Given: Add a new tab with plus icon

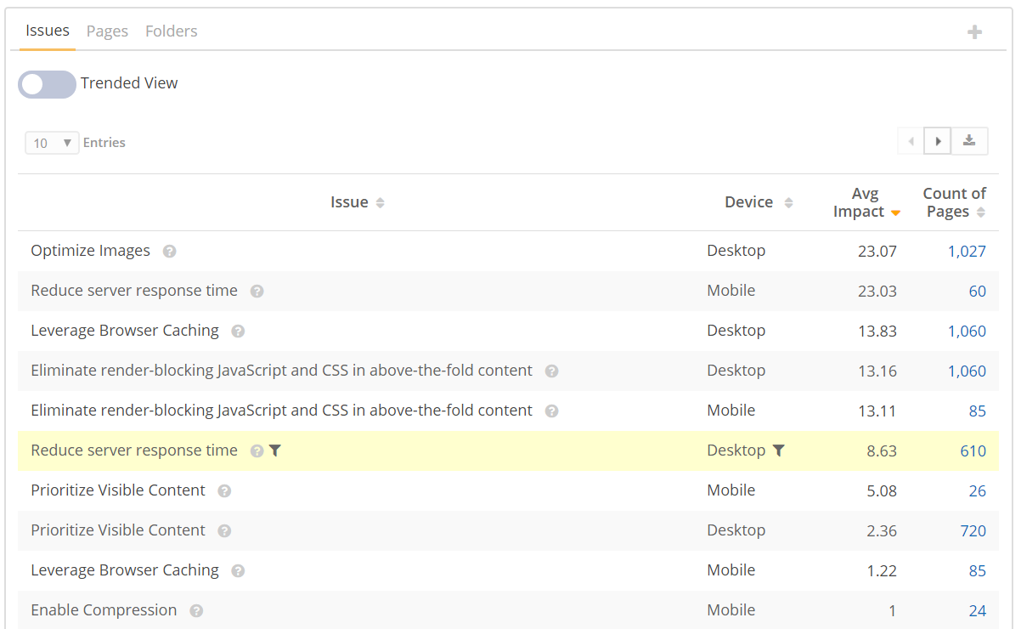Looking at the screenshot, I should (974, 32).
